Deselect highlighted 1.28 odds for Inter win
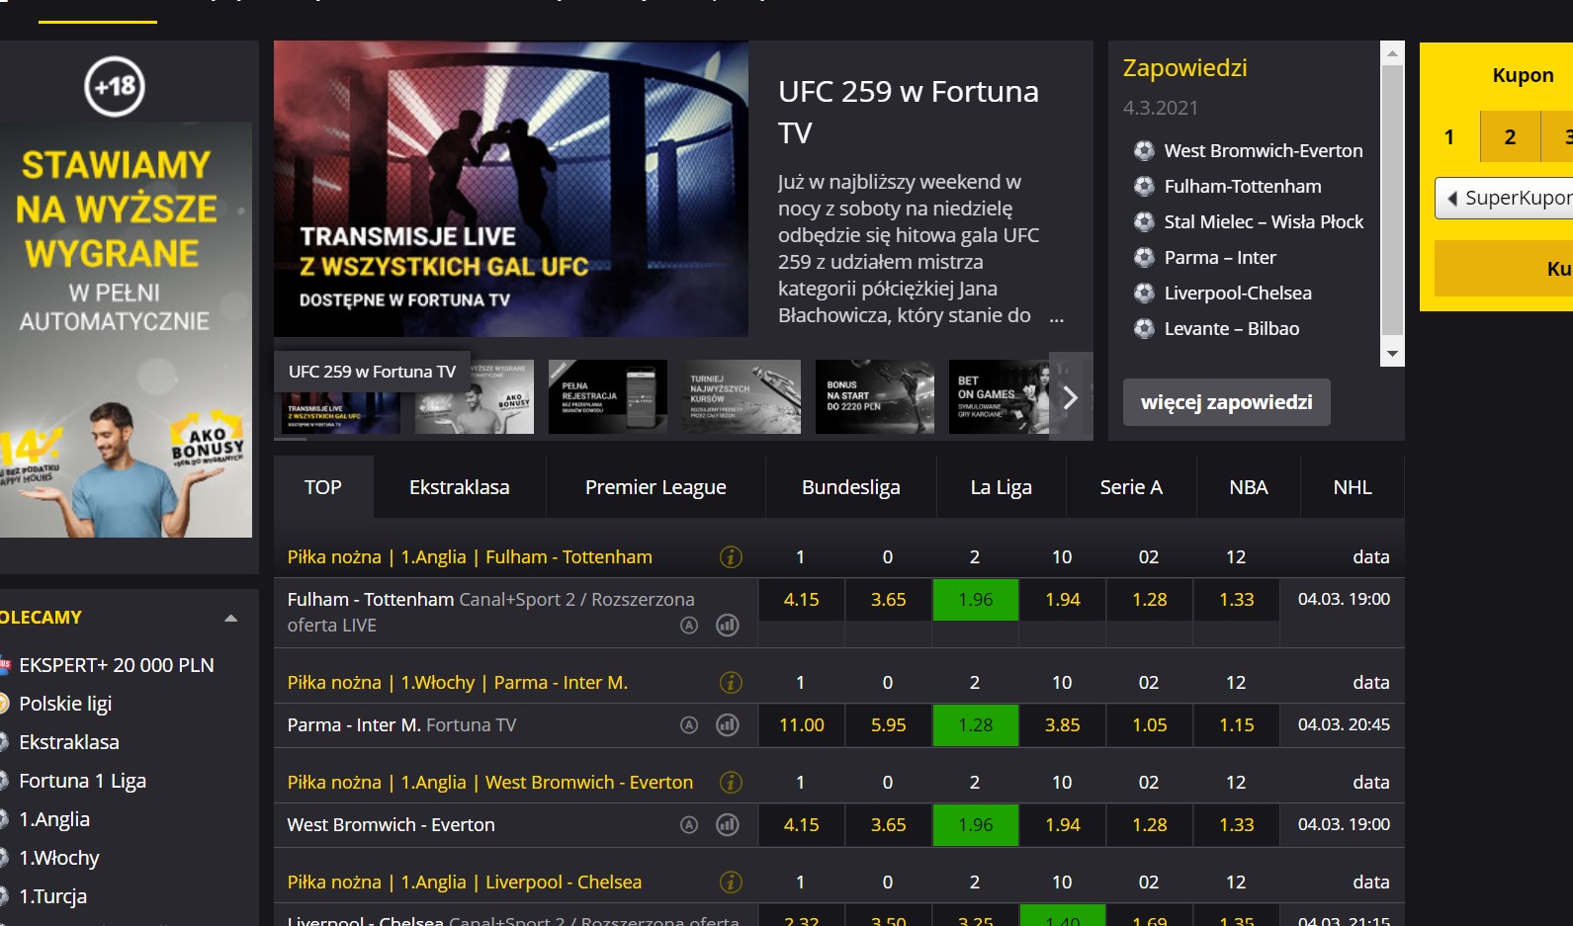The height and width of the screenshot is (926, 1573). pyautogui.click(x=976, y=724)
